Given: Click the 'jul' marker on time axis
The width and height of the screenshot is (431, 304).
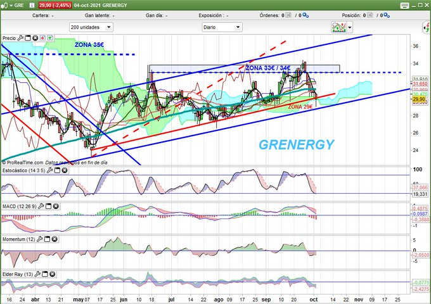Looking at the screenshot, I should [171, 300].
